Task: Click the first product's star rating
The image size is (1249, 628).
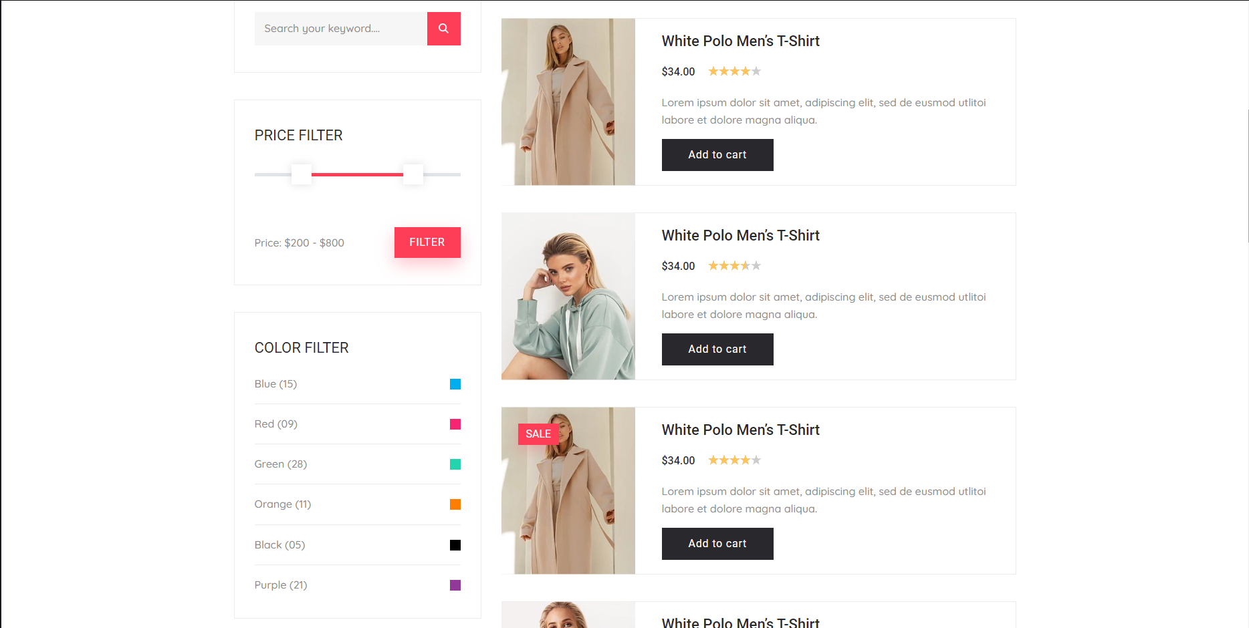Action: tap(734, 71)
